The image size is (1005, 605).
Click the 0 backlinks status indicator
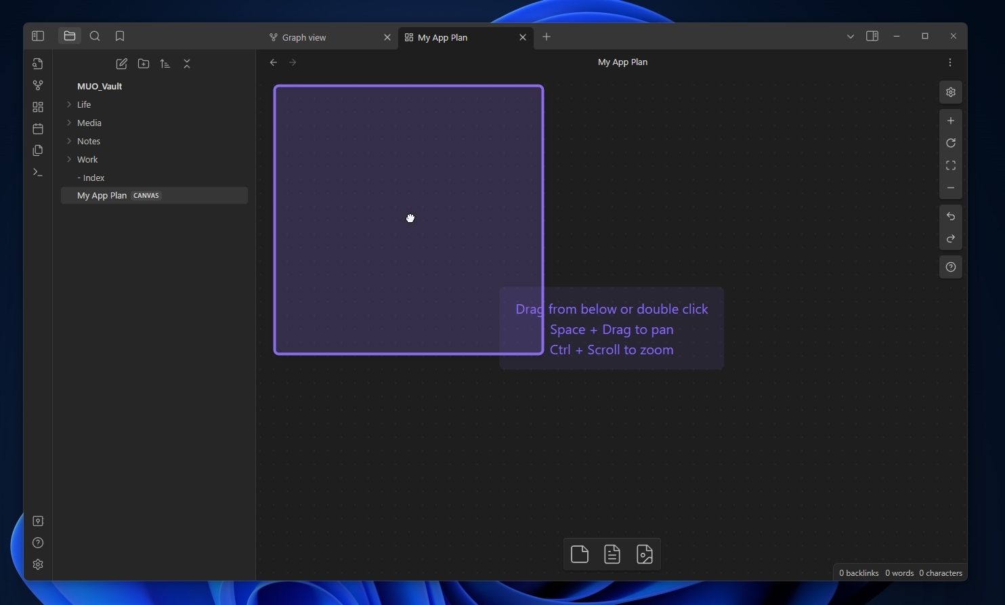click(858, 572)
